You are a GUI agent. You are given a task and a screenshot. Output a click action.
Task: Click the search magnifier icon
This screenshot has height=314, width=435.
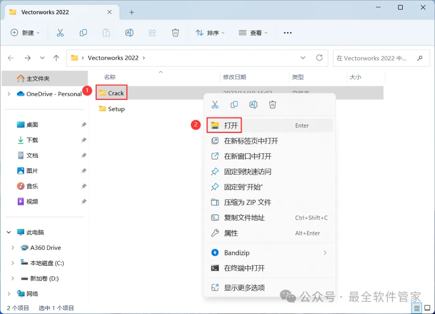tap(420, 58)
